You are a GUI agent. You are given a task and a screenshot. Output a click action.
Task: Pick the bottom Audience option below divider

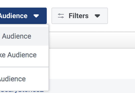click(24, 79)
